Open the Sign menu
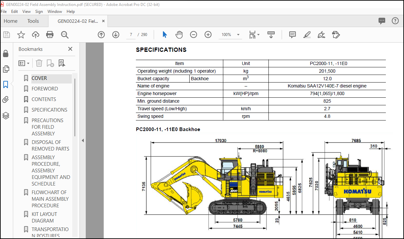Image resolution: width=404 pixels, height=239 pixels. pyautogui.click(x=39, y=11)
